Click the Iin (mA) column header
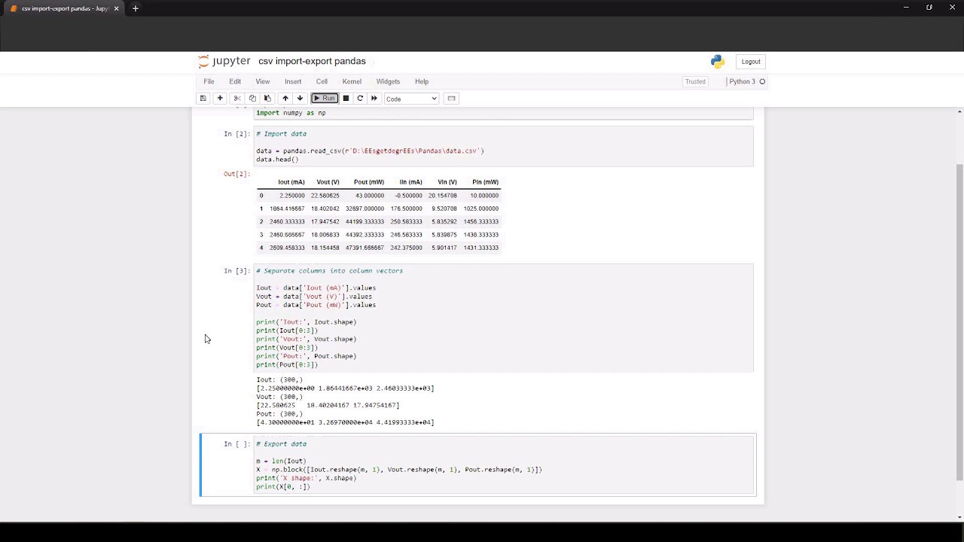This screenshot has width=964, height=542. click(x=411, y=182)
